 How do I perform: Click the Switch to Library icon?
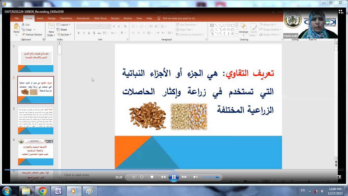coord(341,11)
